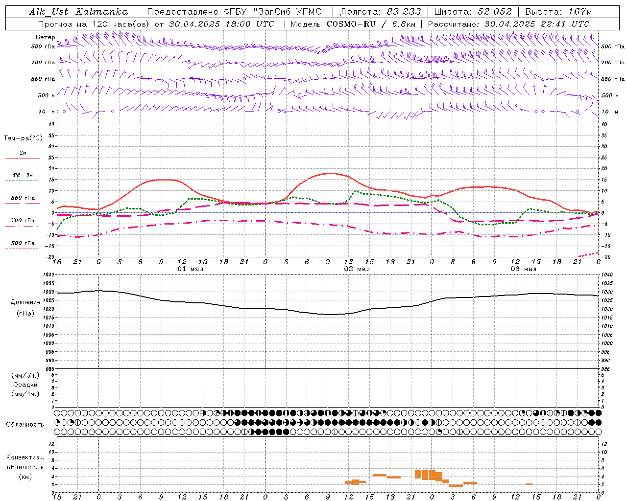Click the Td 2м legend entry
This screenshot has width=627, height=501.
coord(23,175)
